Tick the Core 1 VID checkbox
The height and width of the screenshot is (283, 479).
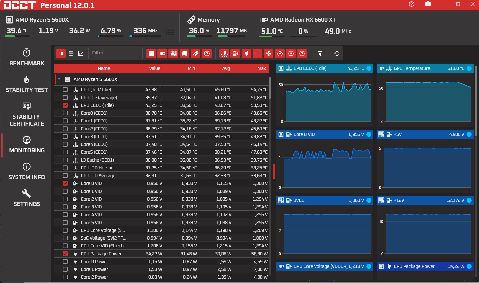[x=65, y=191]
